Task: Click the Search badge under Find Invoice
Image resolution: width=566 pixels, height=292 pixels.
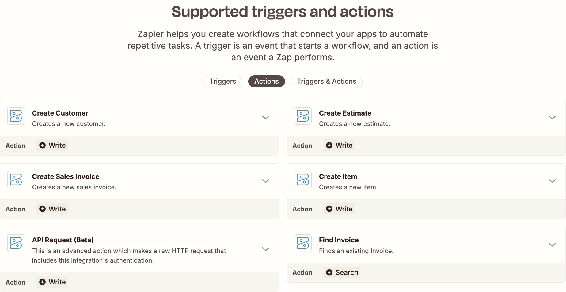Action: (x=342, y=272)
